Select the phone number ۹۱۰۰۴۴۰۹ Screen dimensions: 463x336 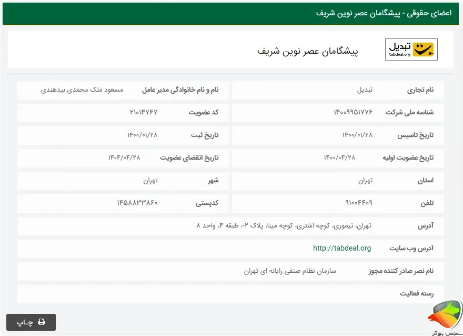point(359,203)
